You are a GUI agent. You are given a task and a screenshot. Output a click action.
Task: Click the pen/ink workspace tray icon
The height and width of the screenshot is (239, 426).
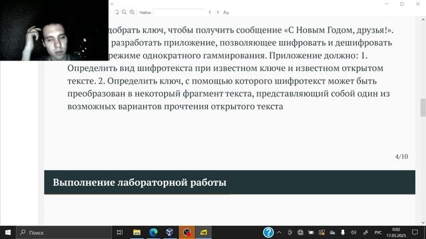coord(365,232)
